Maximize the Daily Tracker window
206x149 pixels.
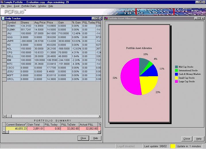pyautogui.click(x=97, y=18)
